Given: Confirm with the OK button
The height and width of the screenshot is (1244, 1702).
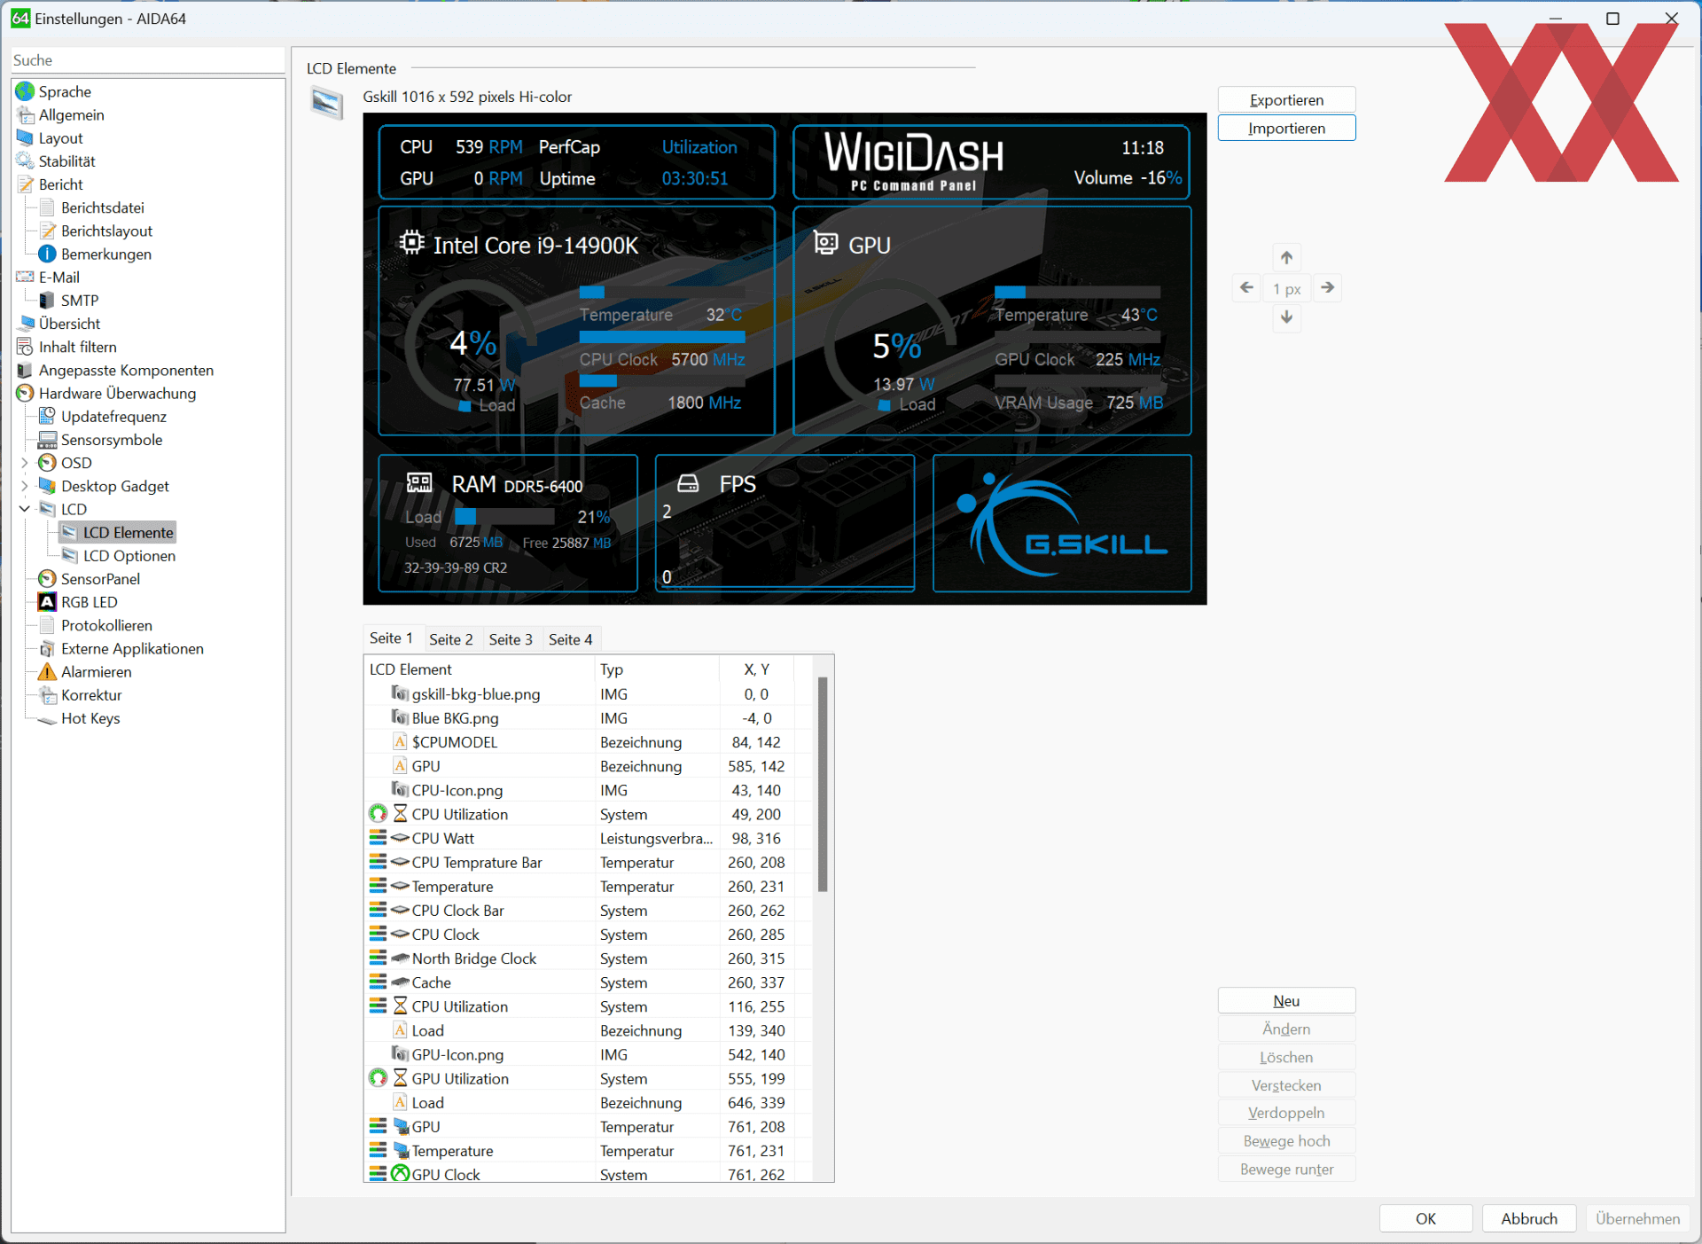Looking at the screenshot, I should 1425,1219.
